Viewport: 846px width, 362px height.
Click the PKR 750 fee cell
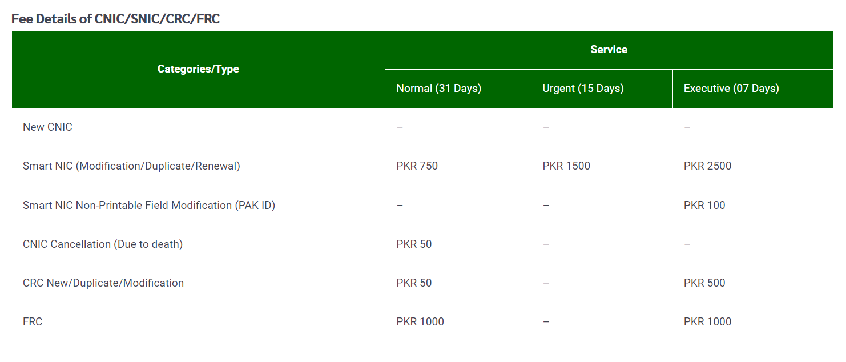[417, 166]
